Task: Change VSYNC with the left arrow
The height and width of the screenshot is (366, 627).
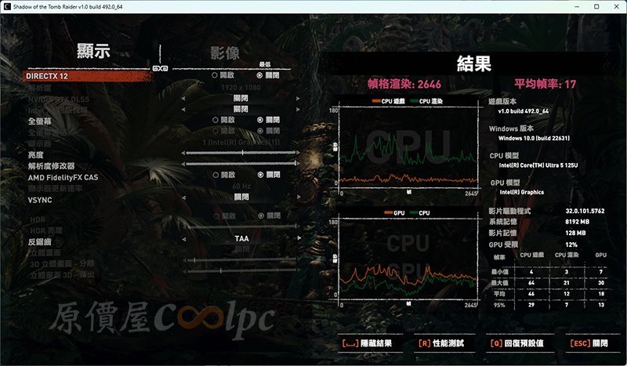Action: [x=183, y=197]
